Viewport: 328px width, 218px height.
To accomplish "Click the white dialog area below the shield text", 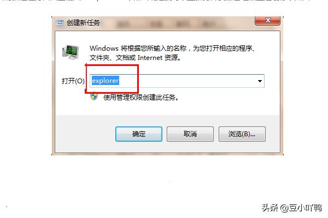I will coord(167,108).
